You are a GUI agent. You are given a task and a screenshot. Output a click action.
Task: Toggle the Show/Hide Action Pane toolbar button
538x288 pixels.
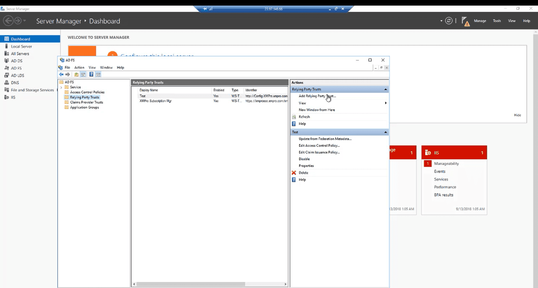[x=98, y=74]
